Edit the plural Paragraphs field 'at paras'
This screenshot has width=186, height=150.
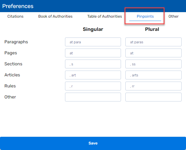point(153,42)
